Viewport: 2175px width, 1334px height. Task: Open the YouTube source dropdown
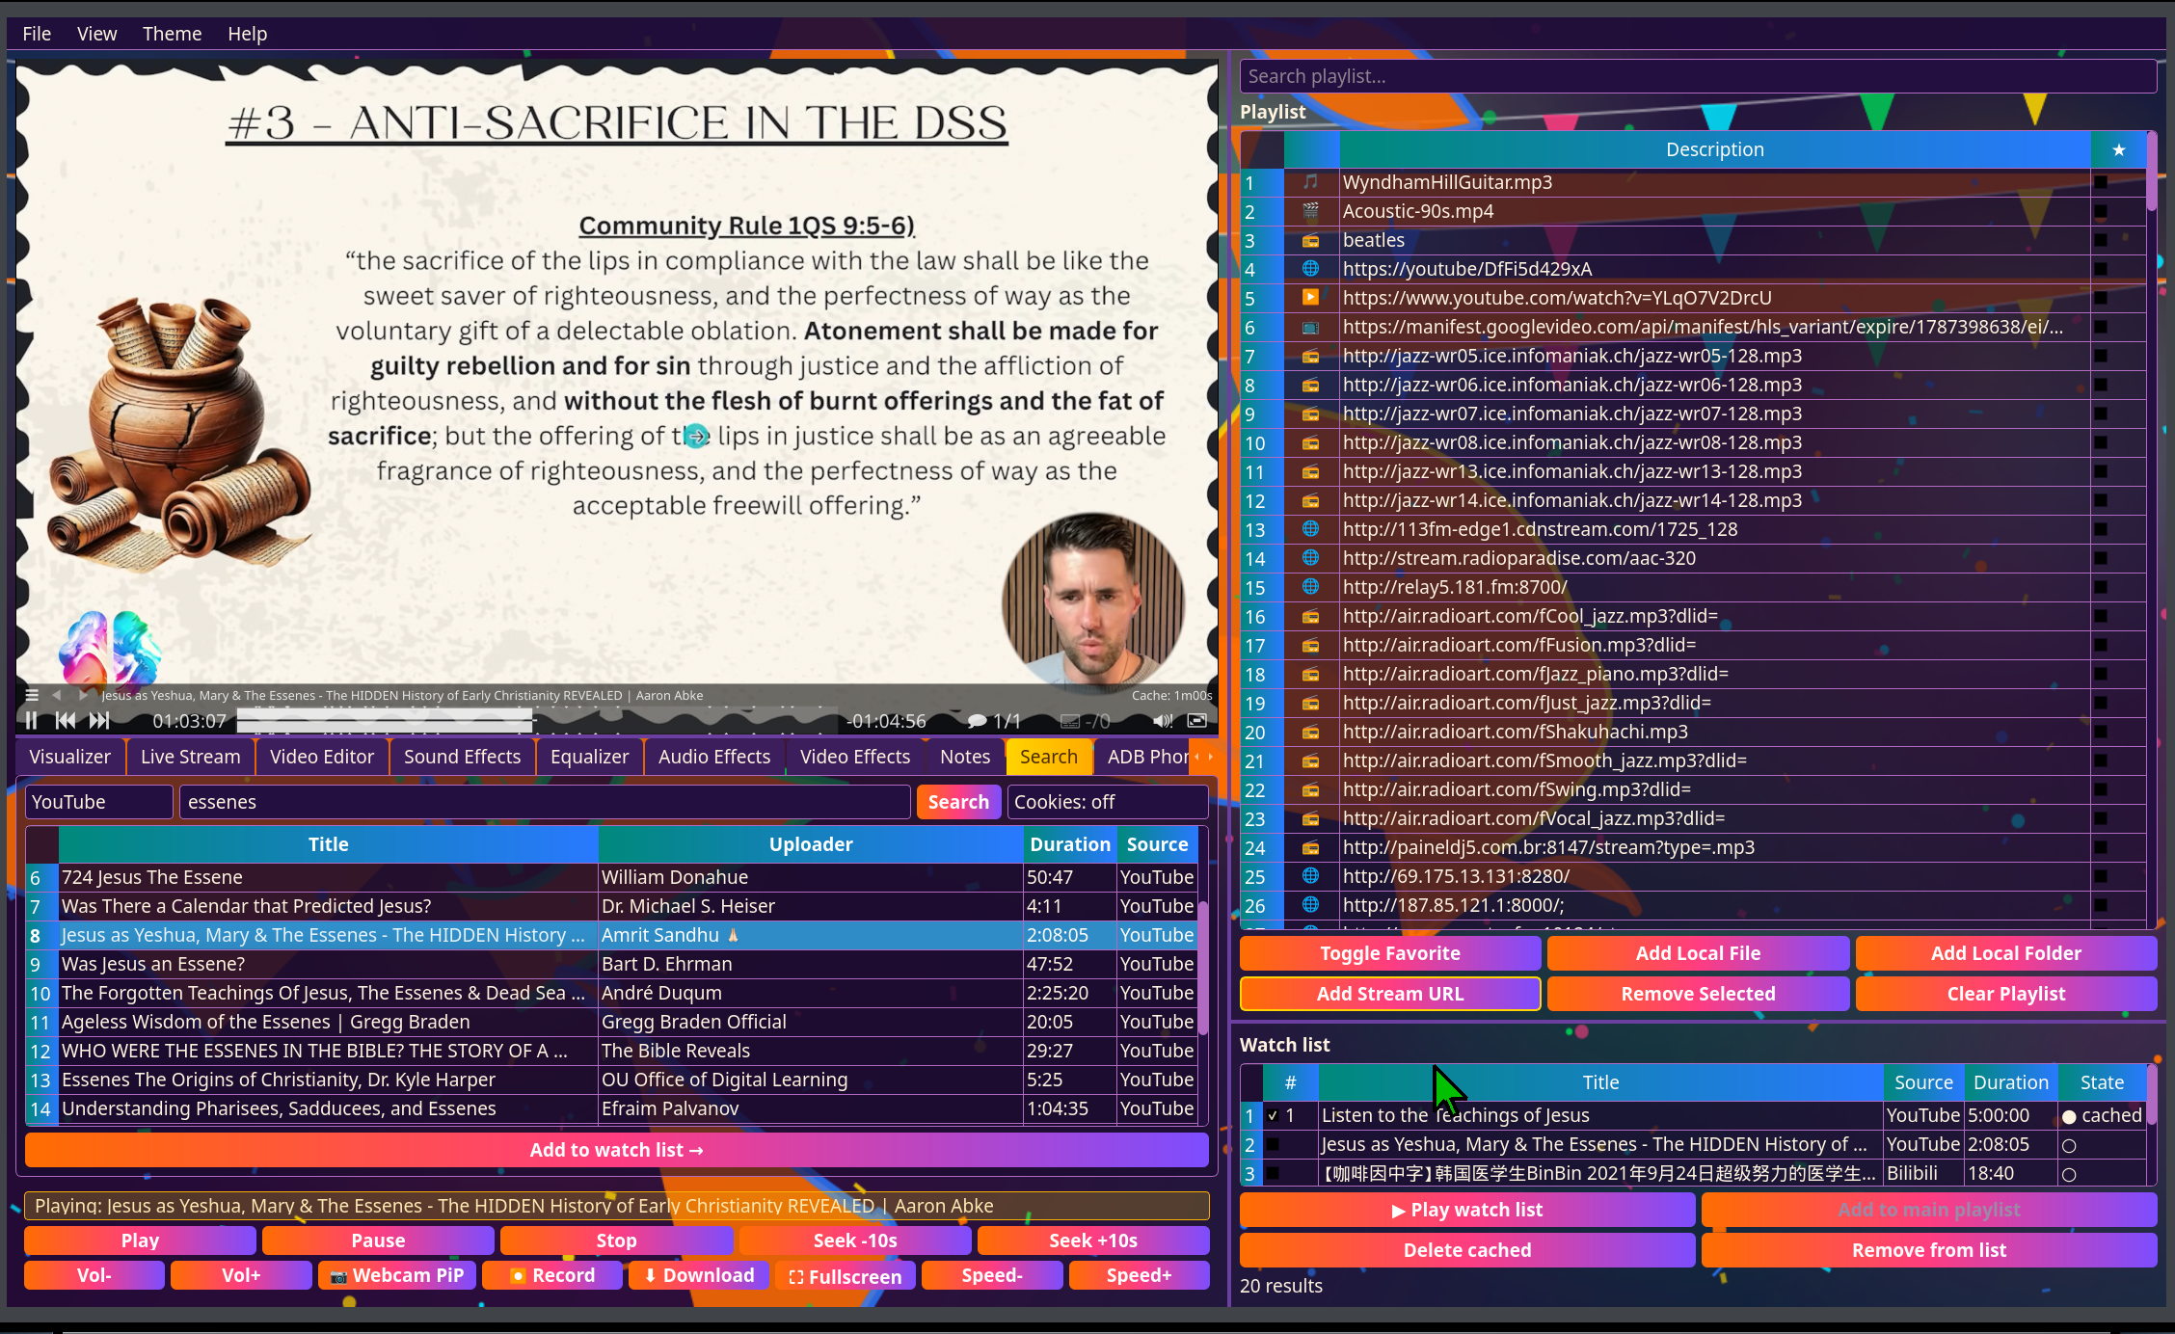(98, 802)
